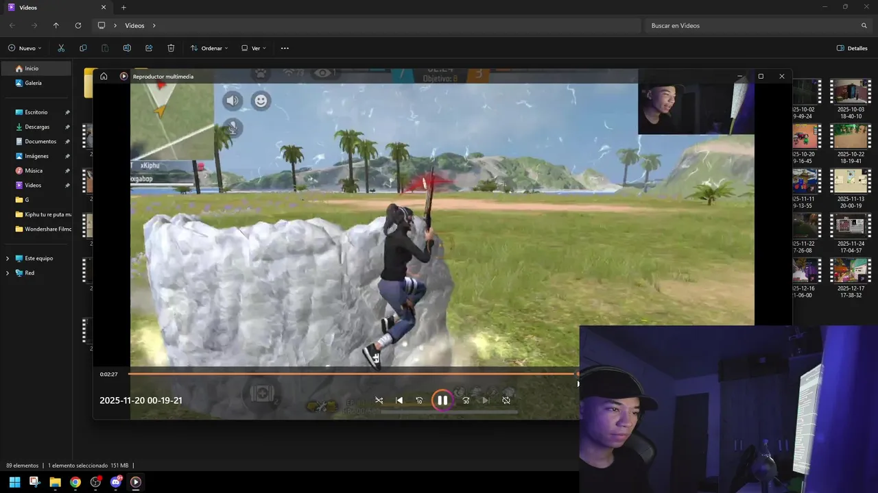Skip back 10 seconds
Viewport: 878px width, 493px height.
point(419,401)
